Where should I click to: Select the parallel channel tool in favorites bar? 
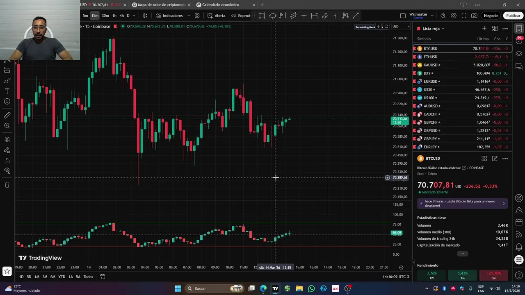tap(293, 16)
